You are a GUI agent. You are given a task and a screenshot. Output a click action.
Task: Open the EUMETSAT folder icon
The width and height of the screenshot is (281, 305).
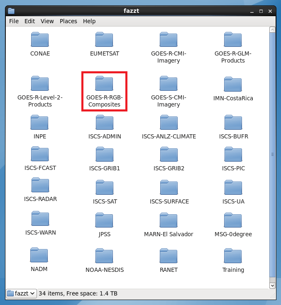tap(104, 39)
